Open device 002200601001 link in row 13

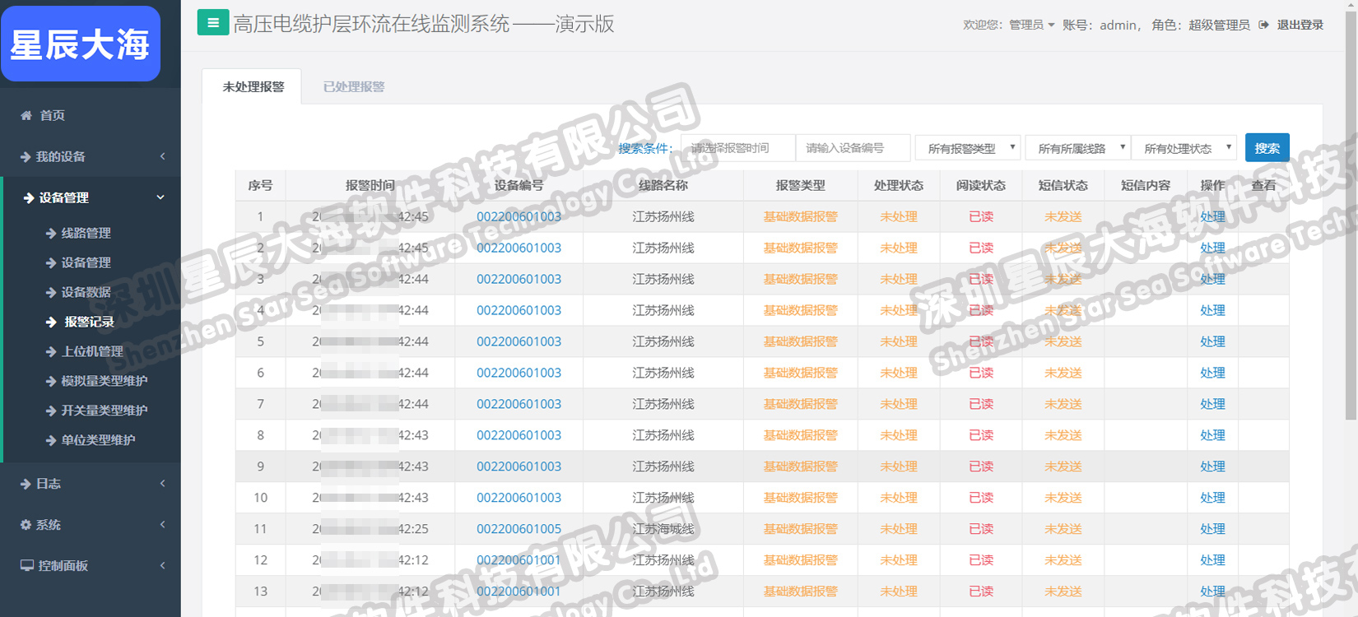click(x=519, y=592)
